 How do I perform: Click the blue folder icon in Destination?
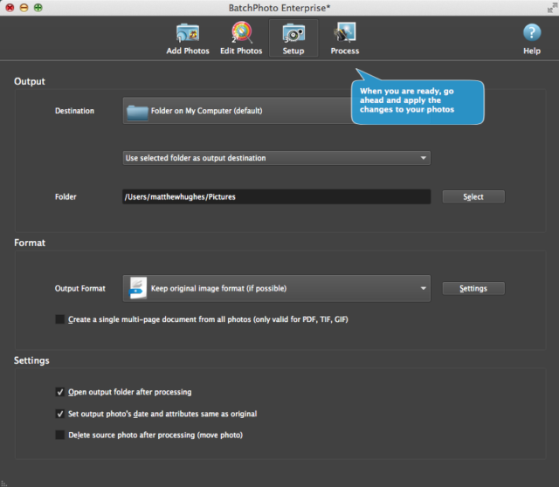click(x=137, y=111)
